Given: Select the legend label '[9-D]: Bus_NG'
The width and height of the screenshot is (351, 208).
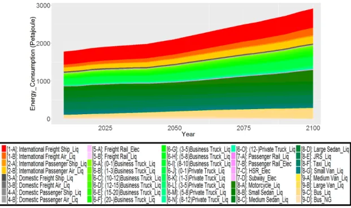Looking at the screenshot, I should [x=317, y=200].
